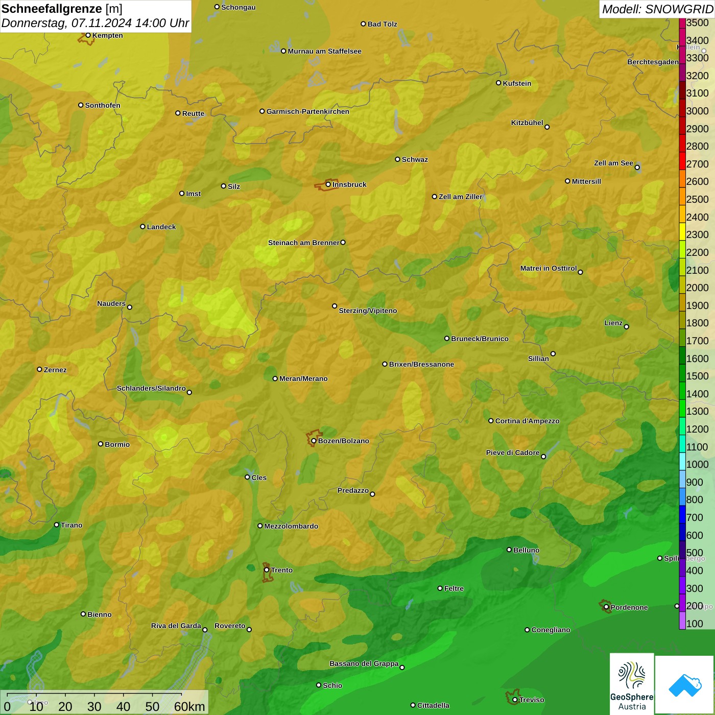The height and width of the screenshot is (715, 715).
Task: Click the "Garmisch-Partenkirchen" label
Action: point(308,111)
